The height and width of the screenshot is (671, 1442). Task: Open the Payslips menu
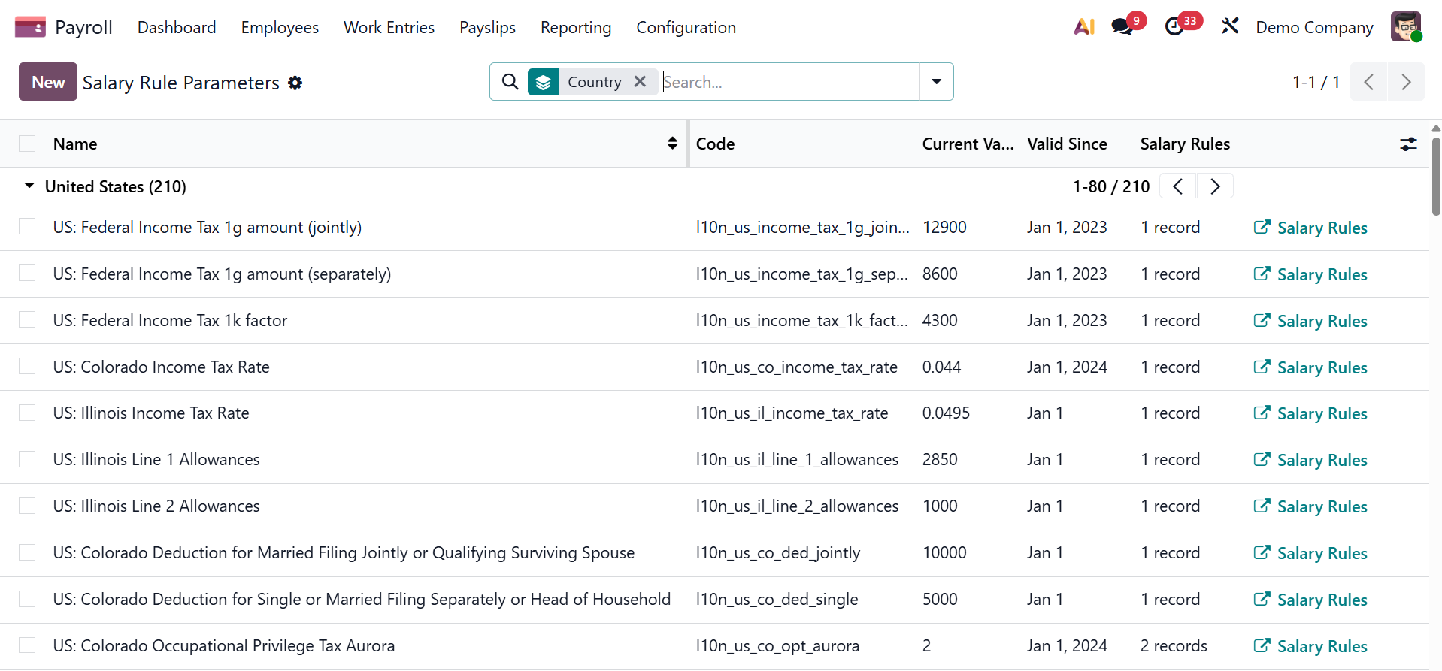(487, 28)
